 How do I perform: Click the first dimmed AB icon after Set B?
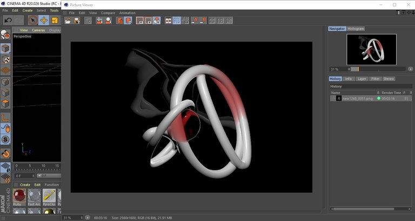[212, 20]
